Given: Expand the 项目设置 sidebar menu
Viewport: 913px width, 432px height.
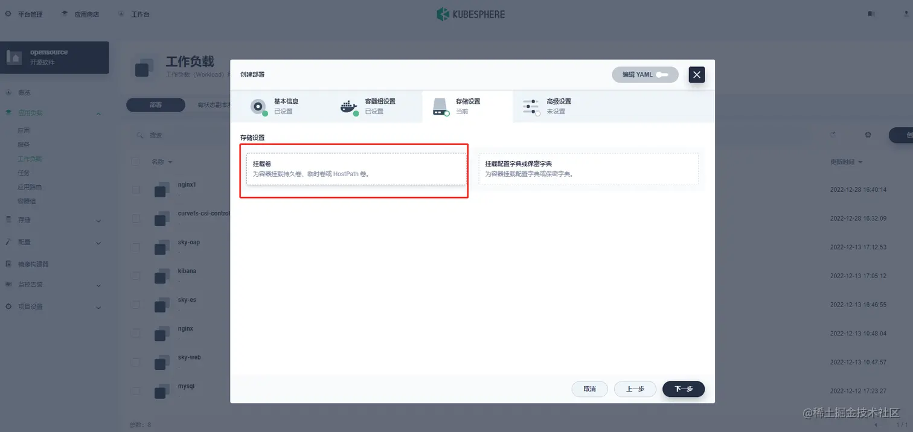Looking at the screenshot, I should [98, 307].
